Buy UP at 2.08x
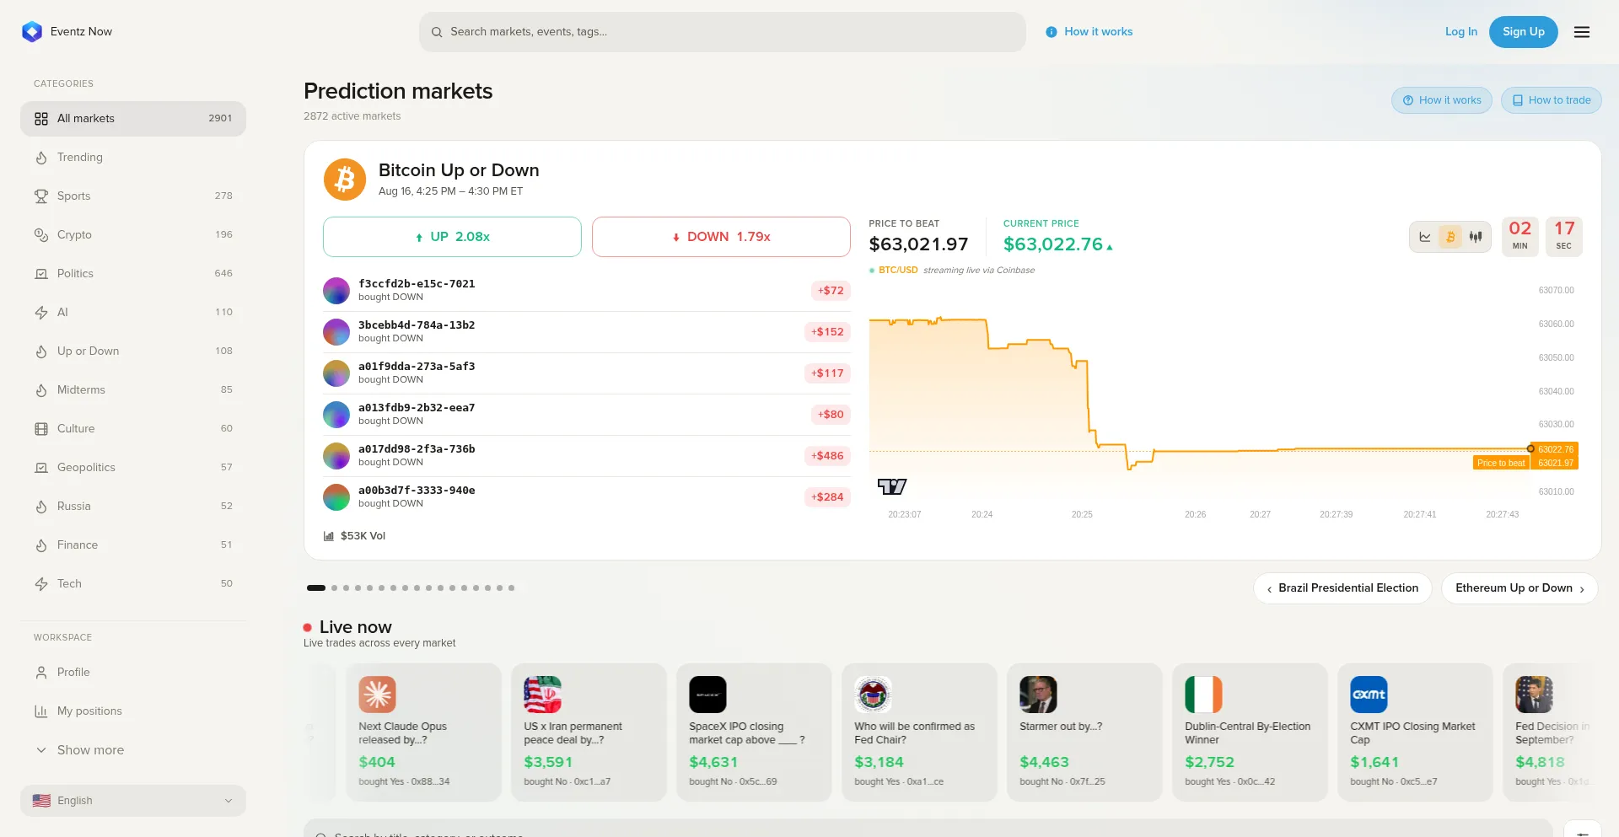The height and width of the screenshot is (837, 1619). click(452, 237)
